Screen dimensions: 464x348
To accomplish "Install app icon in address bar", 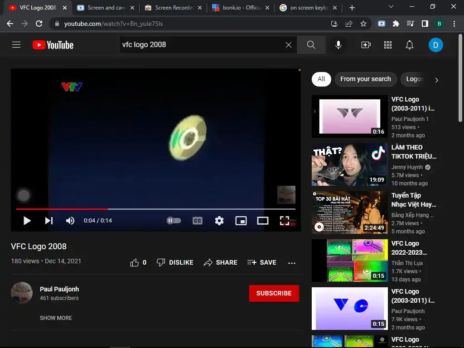I will [334, 24].
